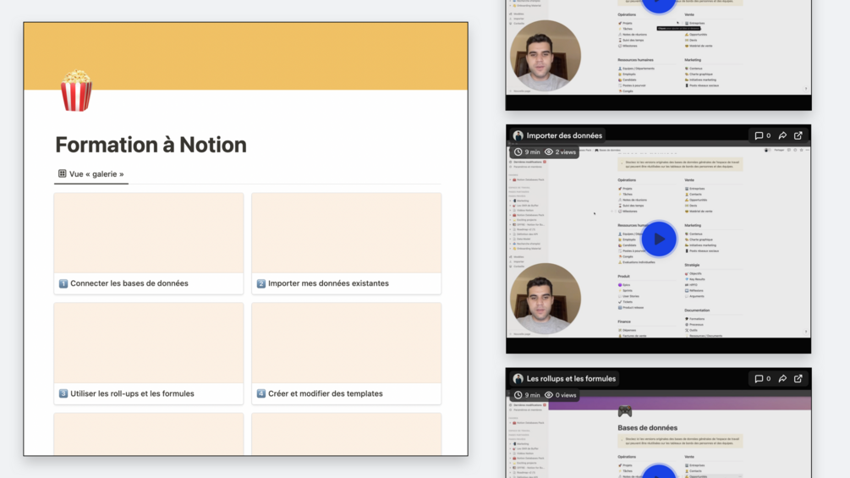Click the Formation à Notion page title

tap(151, 145)
